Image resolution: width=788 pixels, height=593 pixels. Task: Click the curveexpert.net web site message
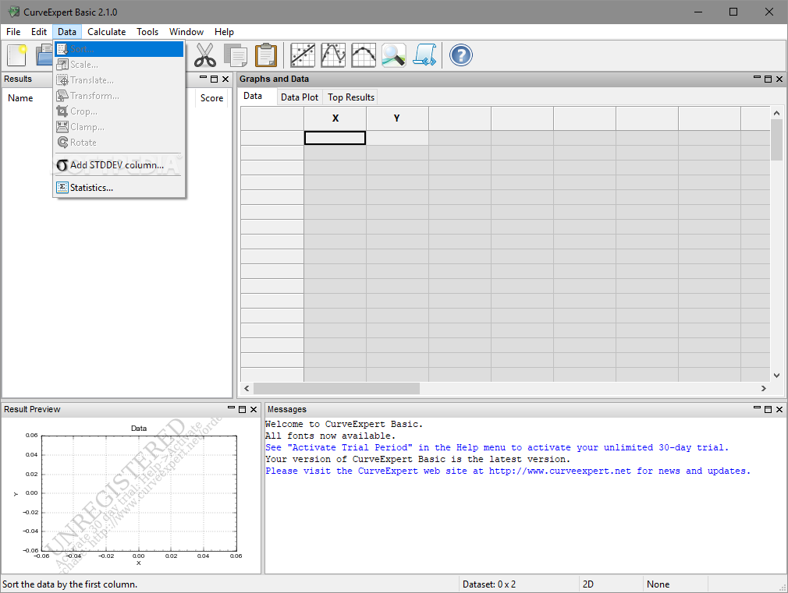[508, 471]
